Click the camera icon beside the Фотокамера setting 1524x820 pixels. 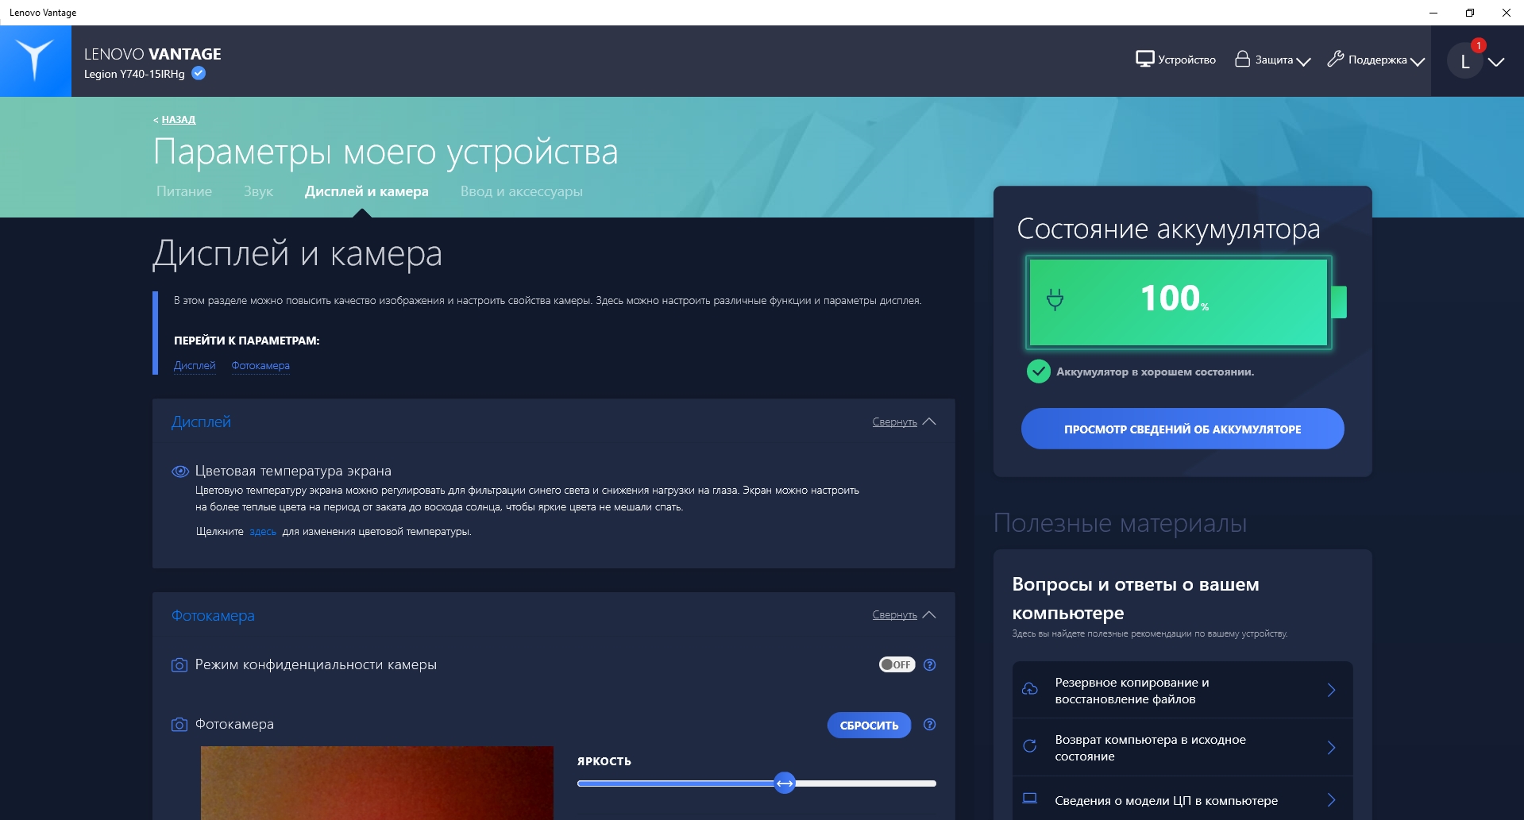coord(179,725)
